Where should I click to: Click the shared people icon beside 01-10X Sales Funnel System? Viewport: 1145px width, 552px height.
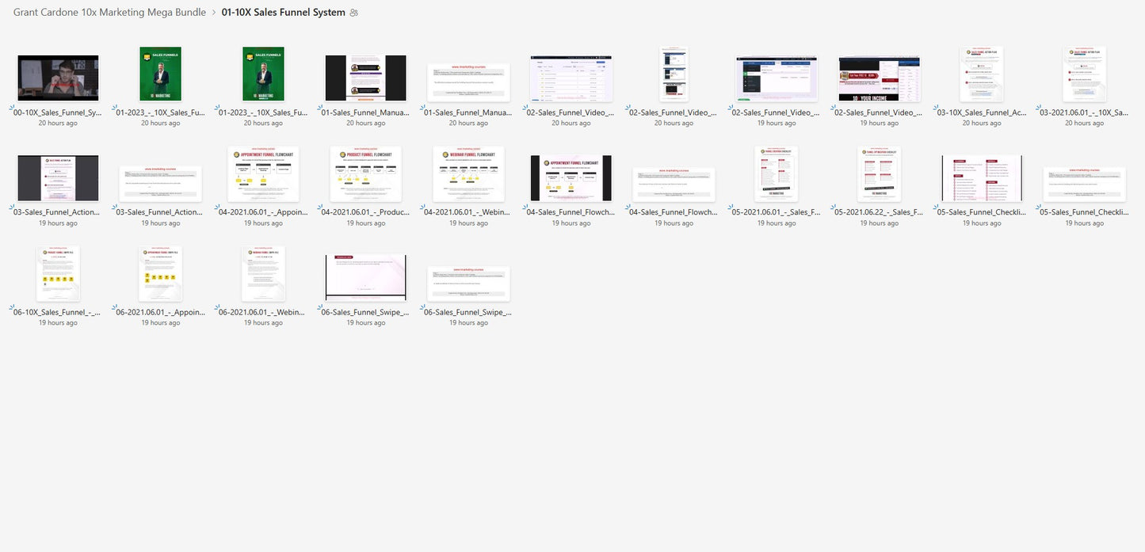point(353,12)
